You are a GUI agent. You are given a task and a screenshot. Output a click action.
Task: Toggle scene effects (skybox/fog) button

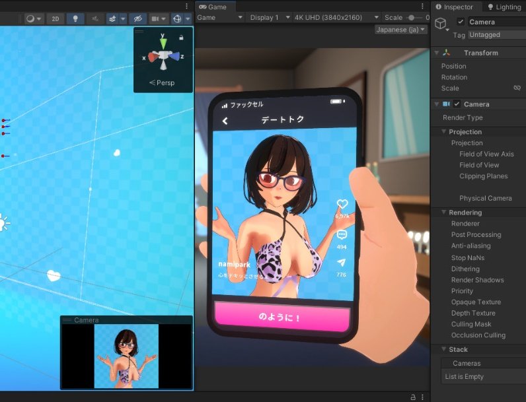(x=112, y=18)
